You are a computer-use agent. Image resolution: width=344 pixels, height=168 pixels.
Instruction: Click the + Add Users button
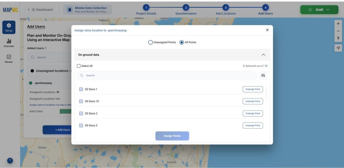coord(57,130)
